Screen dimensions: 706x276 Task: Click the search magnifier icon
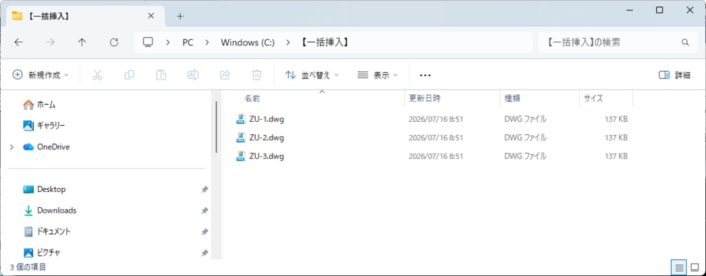(685, 43)
